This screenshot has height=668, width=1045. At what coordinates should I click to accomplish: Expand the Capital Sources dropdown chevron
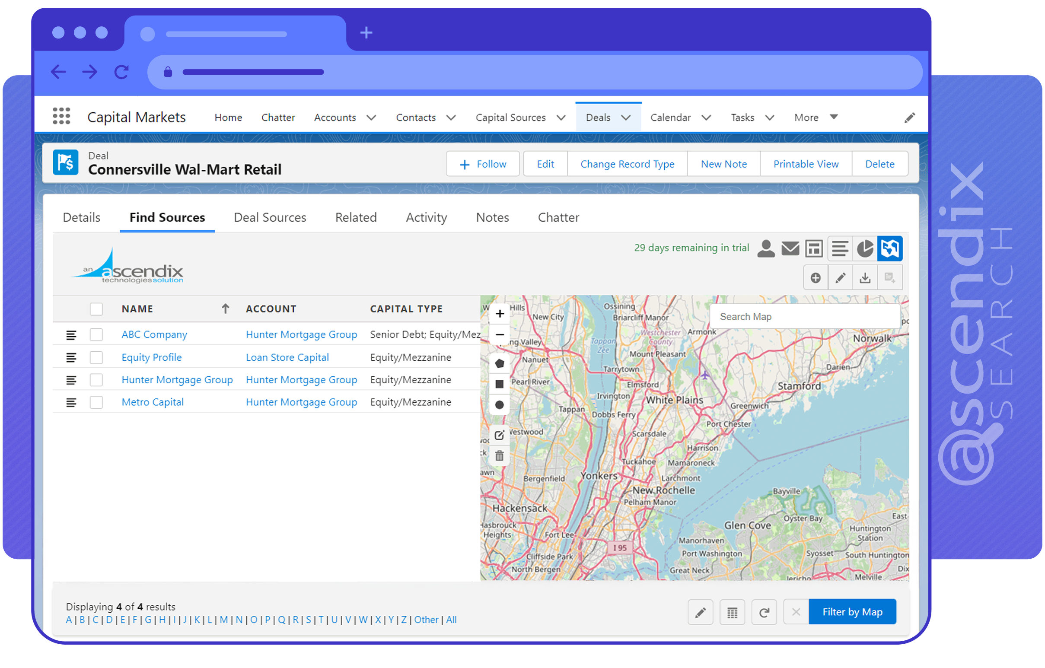(x=561, y=118)
